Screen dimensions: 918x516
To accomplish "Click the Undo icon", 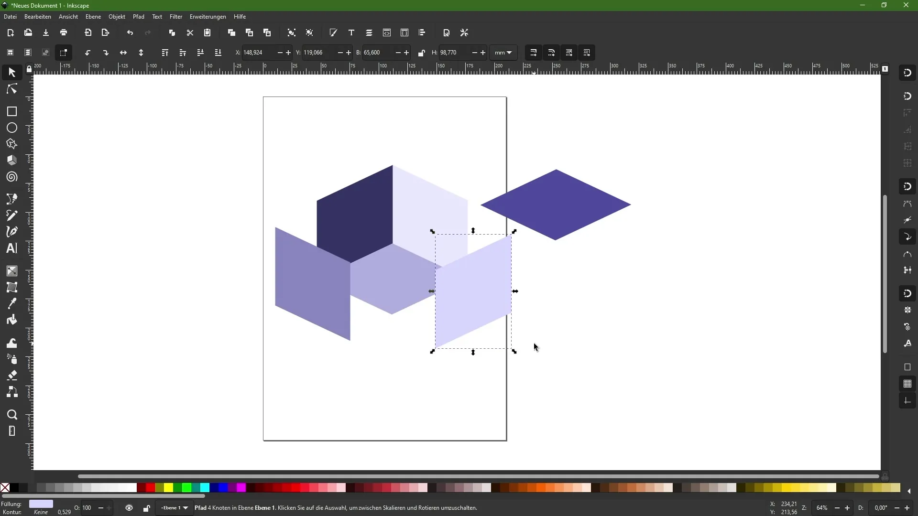I will 130,32.
